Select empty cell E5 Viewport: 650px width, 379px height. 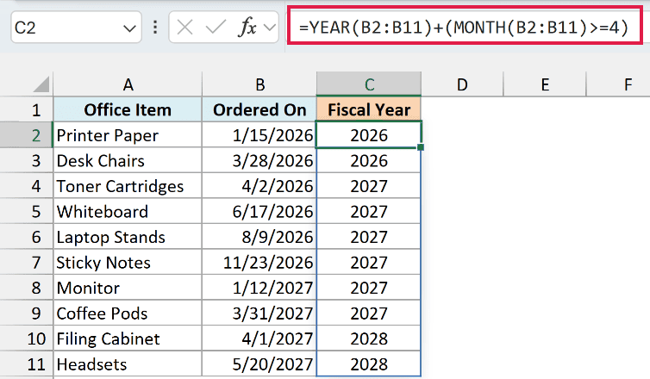click(545, 212)
